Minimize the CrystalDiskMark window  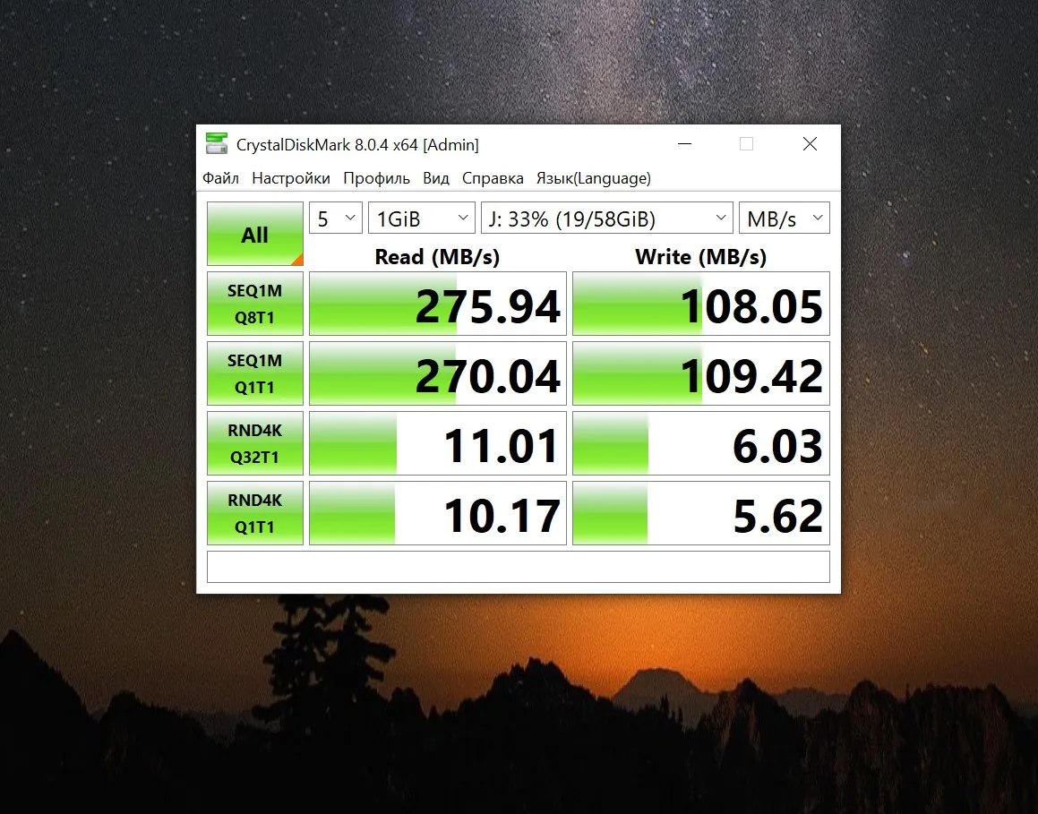(685, 143)
